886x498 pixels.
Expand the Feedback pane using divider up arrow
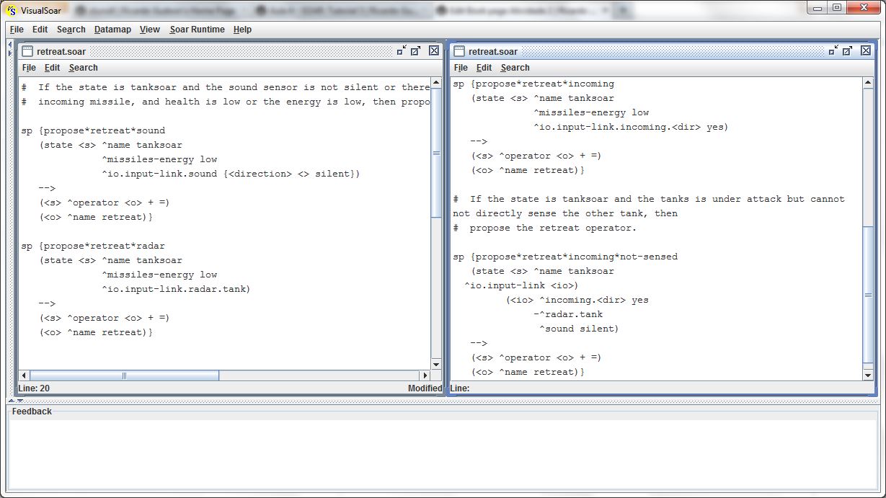[11, 401]
